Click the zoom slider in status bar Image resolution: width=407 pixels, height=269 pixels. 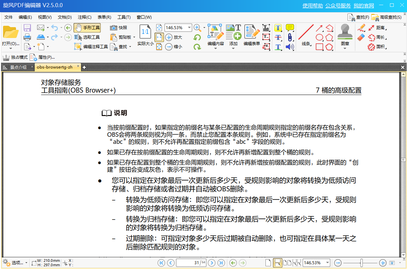point(361,263)
